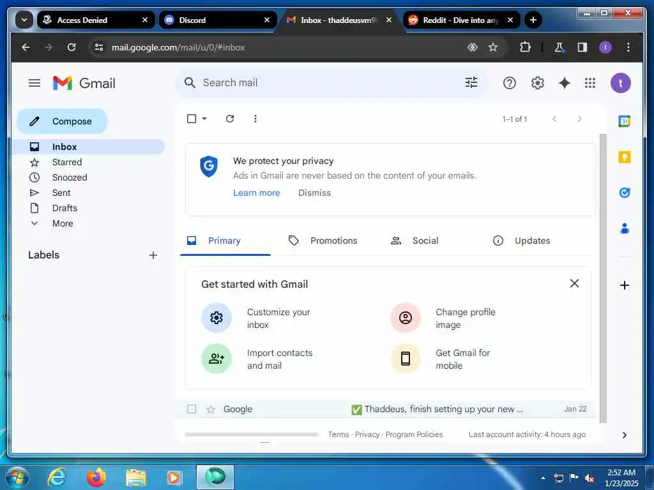
Task: Click the Chrome address bar URL
Action: point(178,47)
